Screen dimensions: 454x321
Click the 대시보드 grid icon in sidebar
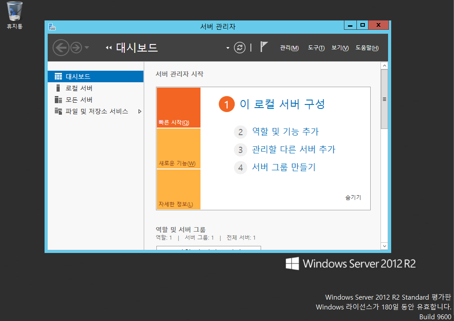(x=58, y=76)
